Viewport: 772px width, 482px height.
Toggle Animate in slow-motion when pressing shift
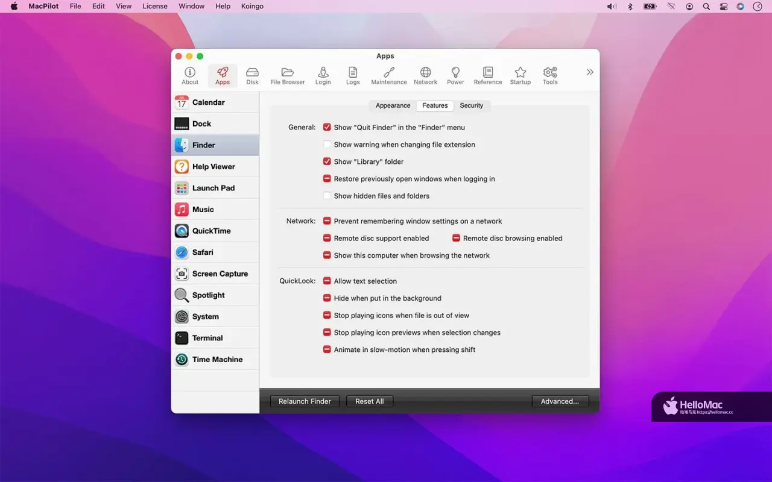[x=327, y=349]
